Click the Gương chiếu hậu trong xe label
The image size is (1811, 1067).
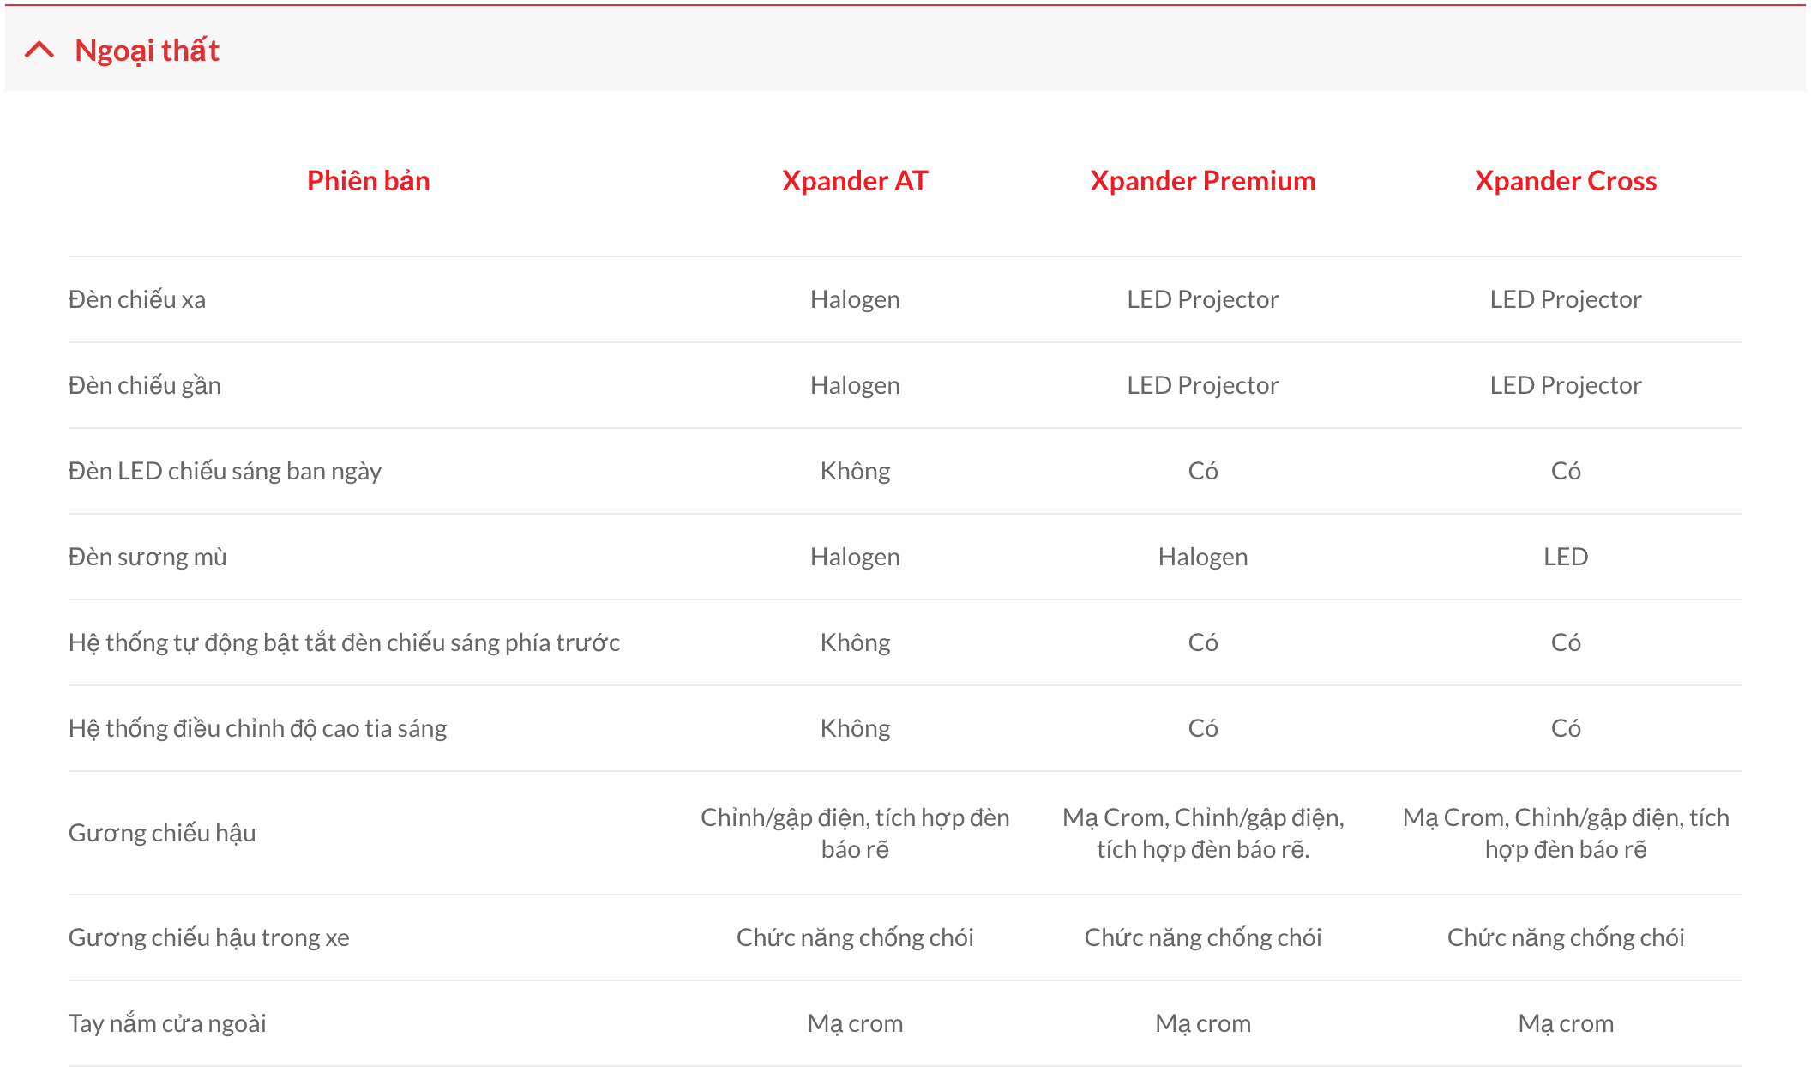click(208, 937)
